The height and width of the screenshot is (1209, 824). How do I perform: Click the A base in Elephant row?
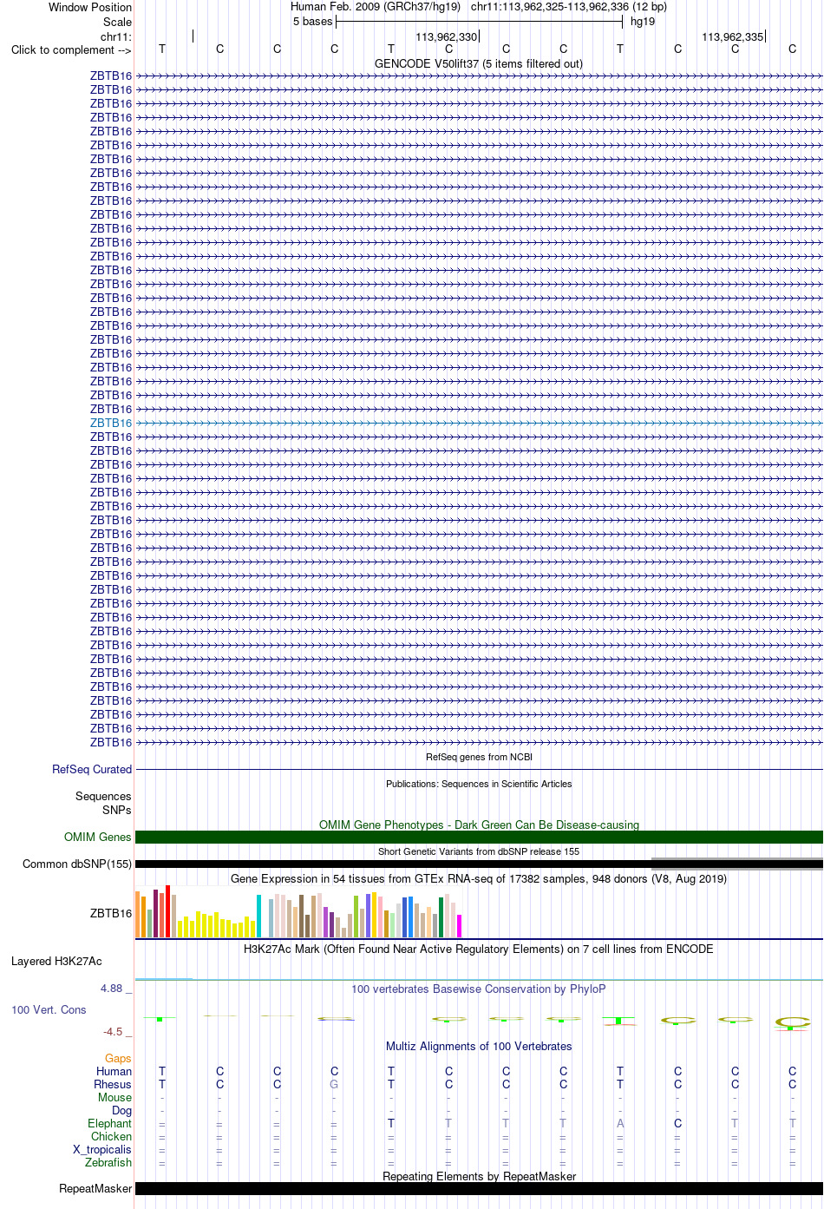(620, 1123)
